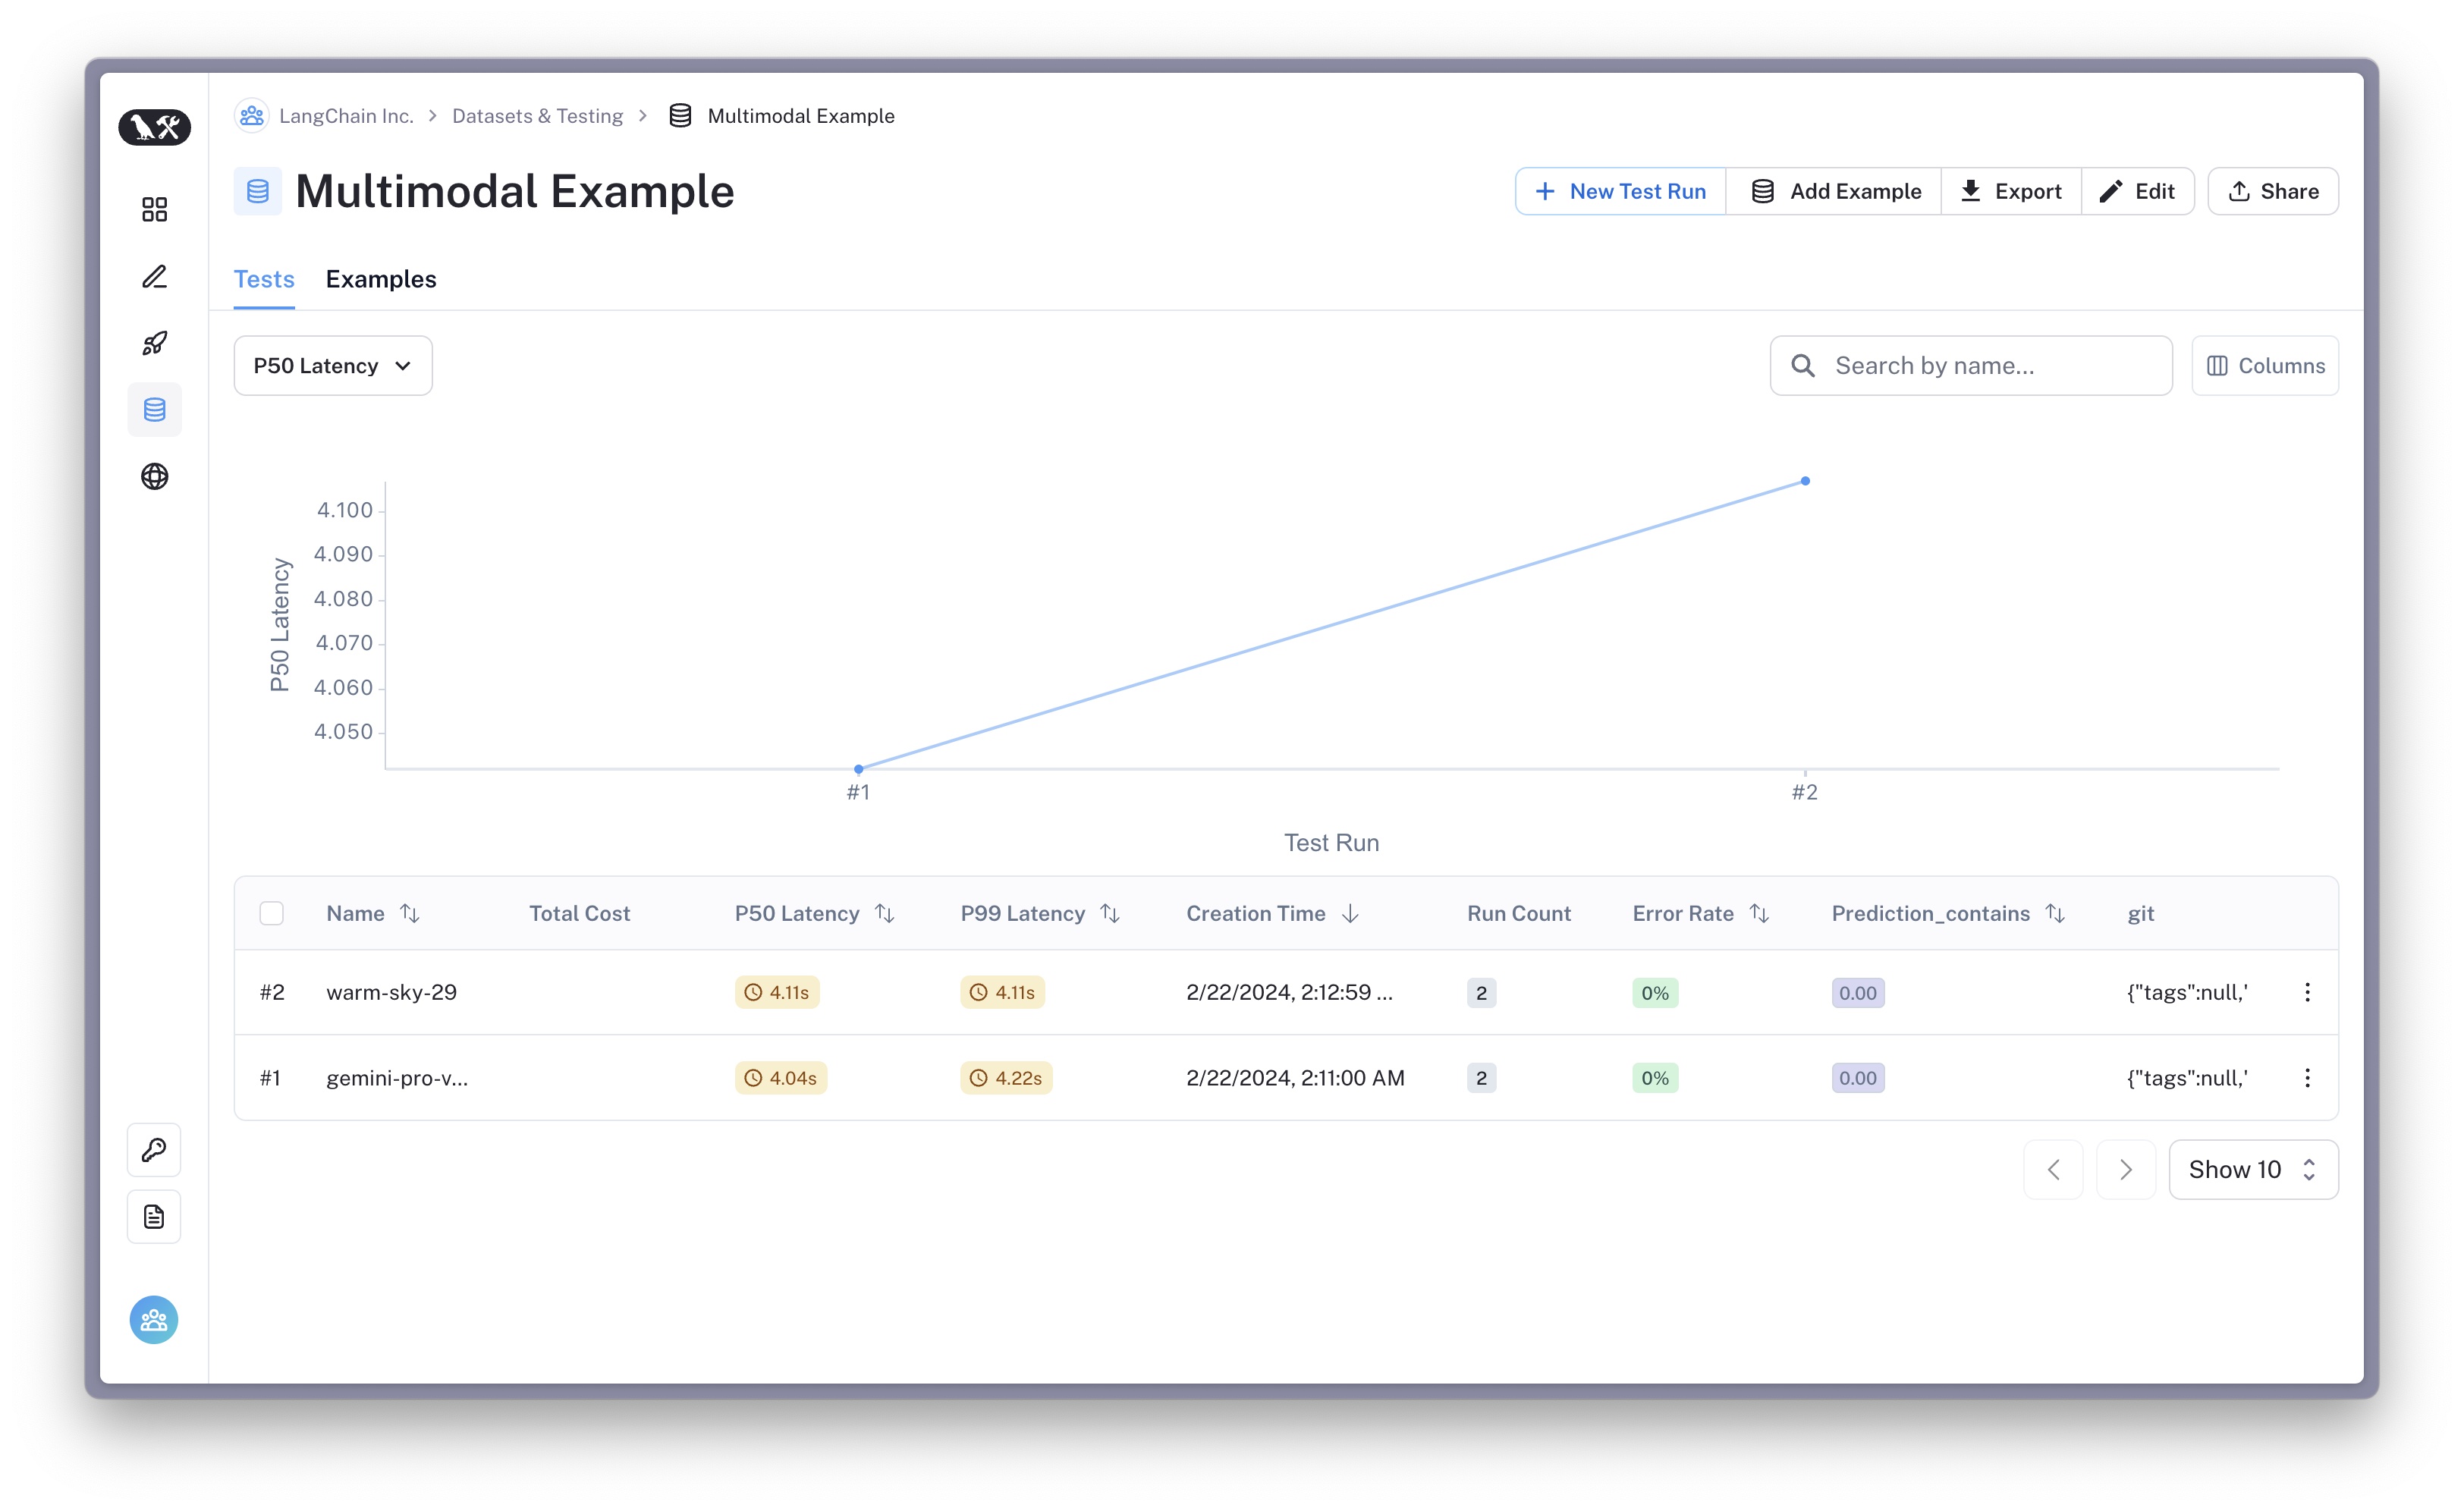Open the rocket deployments icon in sidebar
The height and width of the screenshot is (1511, 2464).
point(154,343)
